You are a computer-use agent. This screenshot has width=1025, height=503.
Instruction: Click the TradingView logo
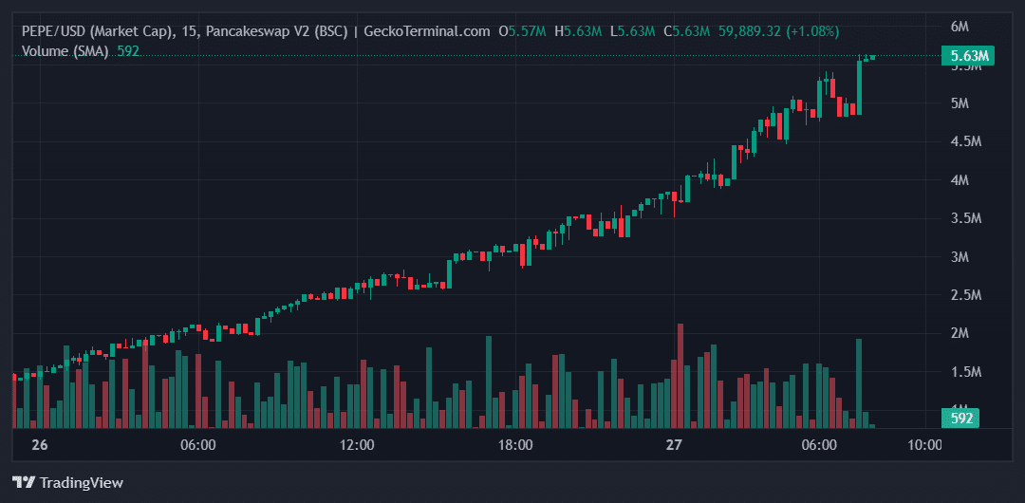(x=24, y=483)
